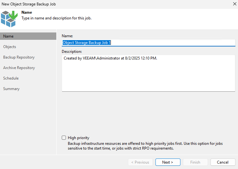Image resolution: width=238 pixels, height=169 pixels.
Task: Click the Next button
Action: 168,162
